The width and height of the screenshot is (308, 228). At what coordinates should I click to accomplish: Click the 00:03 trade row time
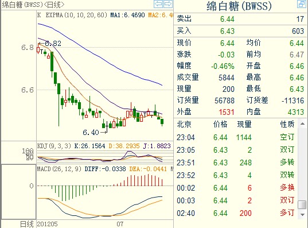pos(186,200)
